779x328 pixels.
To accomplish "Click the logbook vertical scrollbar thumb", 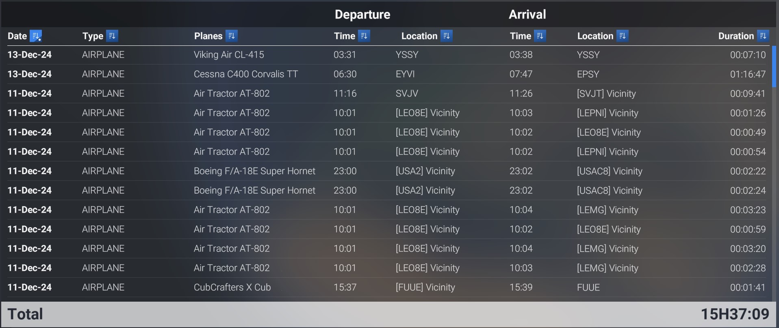I will (775, 66).
